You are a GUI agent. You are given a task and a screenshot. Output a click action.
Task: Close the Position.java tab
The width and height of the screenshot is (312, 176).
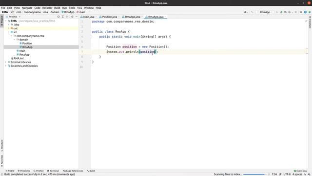[x=119, y=17]
